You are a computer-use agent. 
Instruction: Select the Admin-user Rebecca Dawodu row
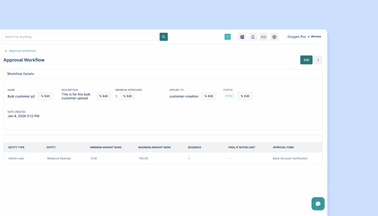tap(162, 158)
